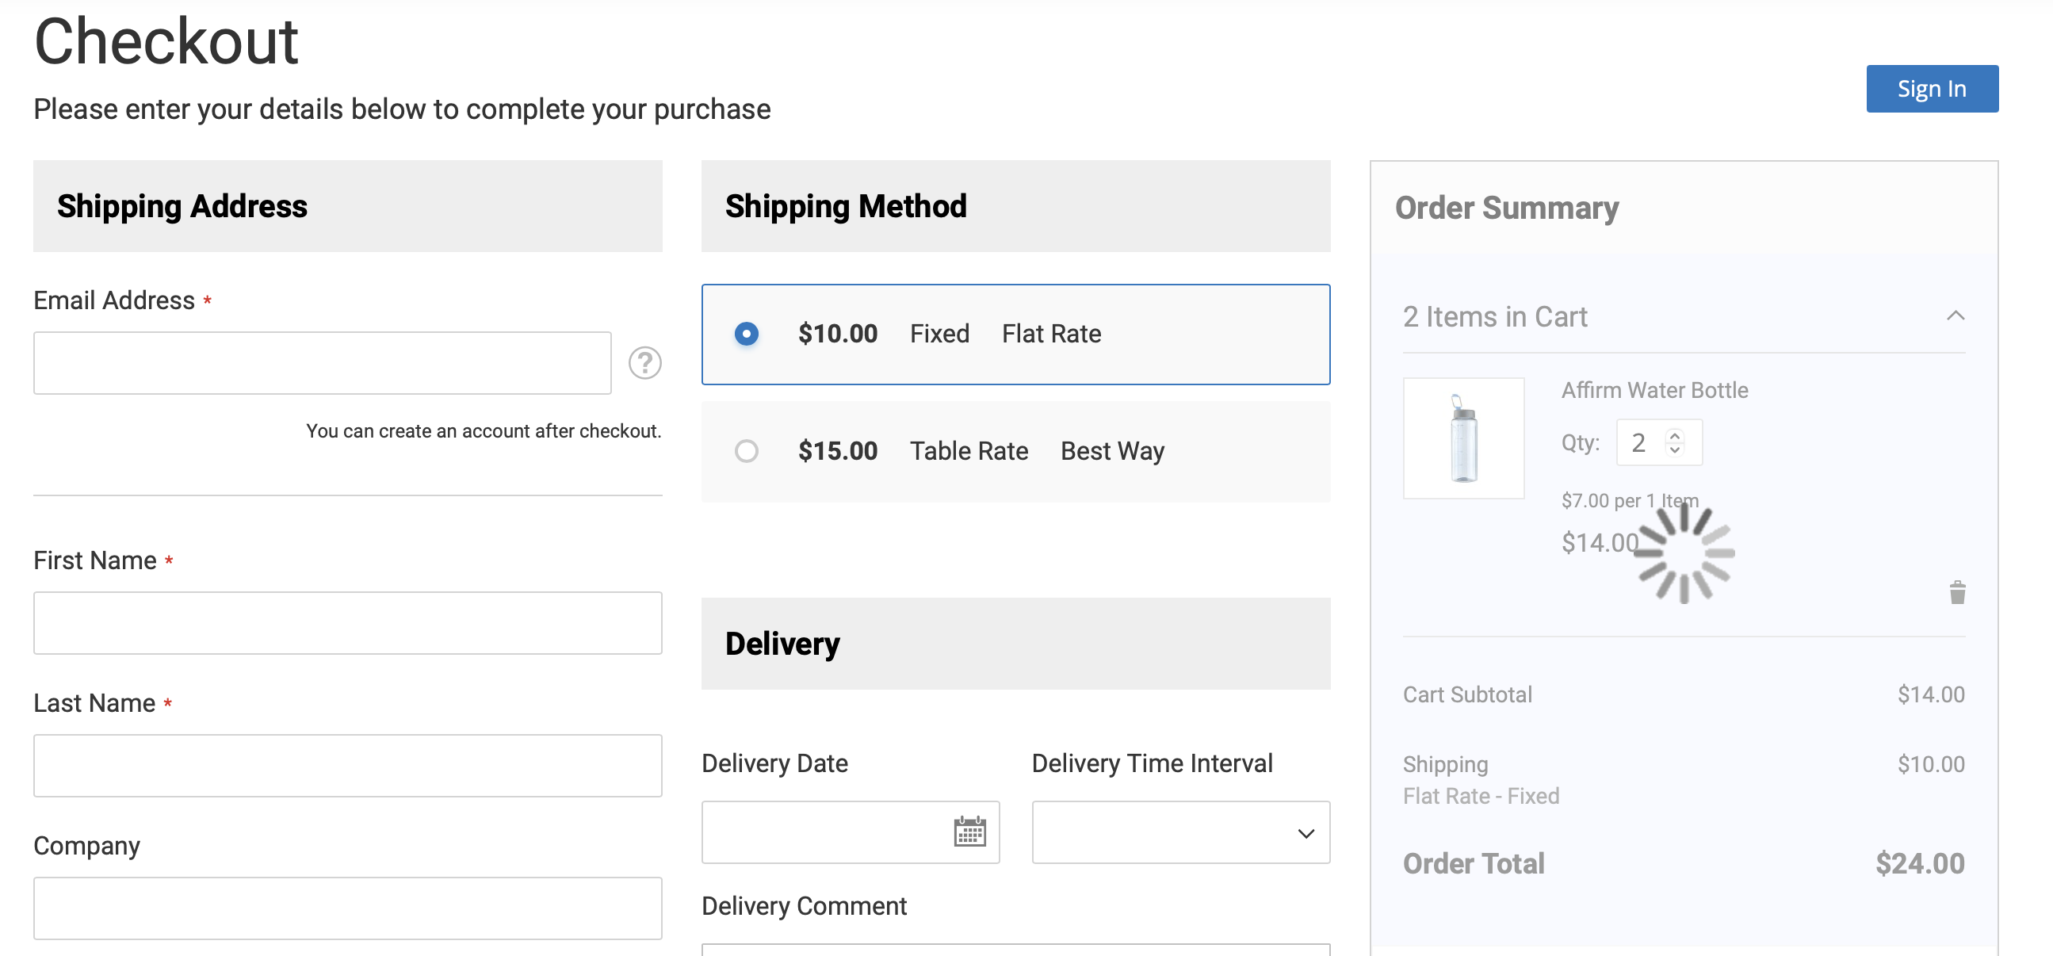Focus the Last Name input field
The image size is (2053, 956).
(x=347, y=766)
